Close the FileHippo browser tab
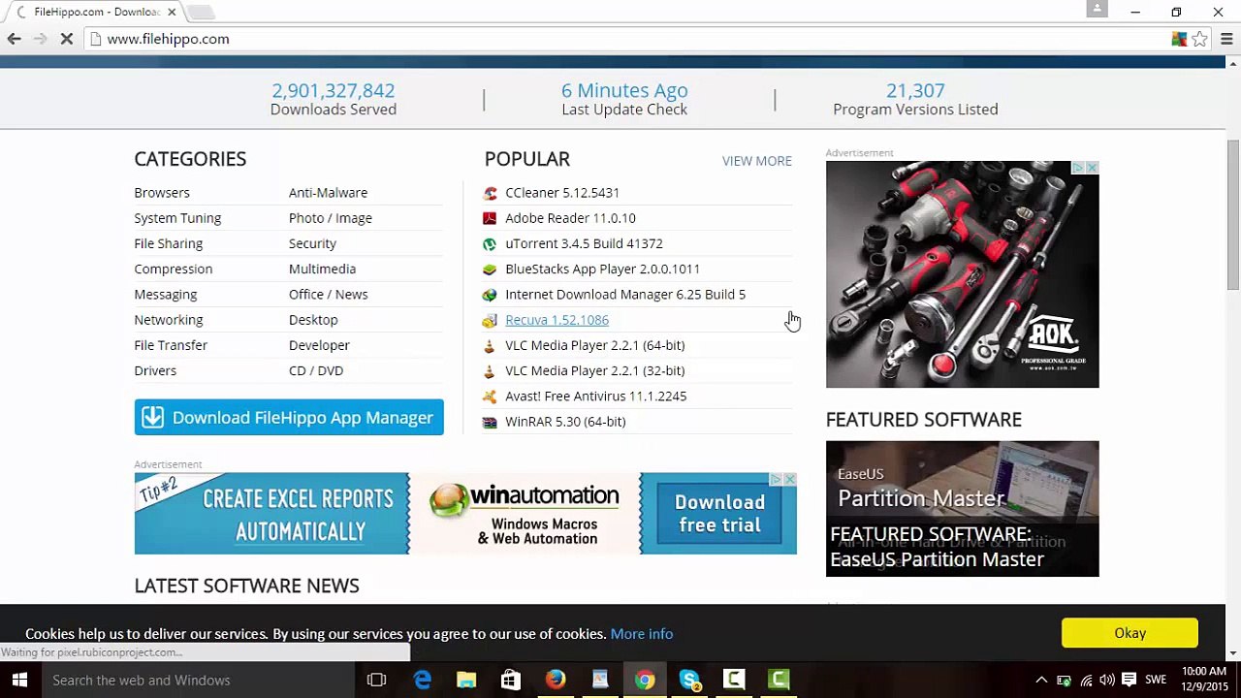 pyautogui.click(x=172, y=12)
